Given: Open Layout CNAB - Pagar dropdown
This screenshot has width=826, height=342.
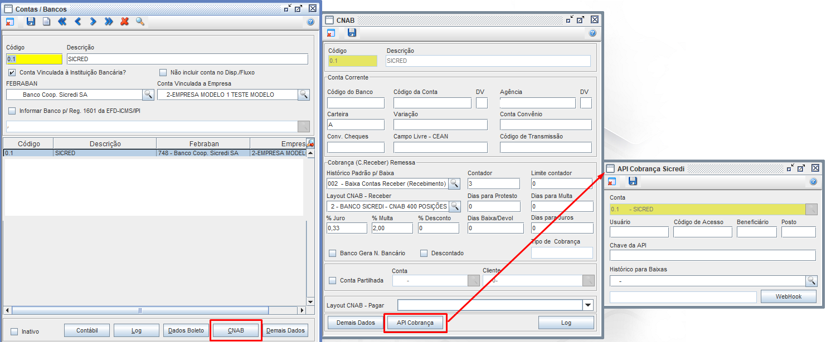Looking at the screenshot, I should click(x=587, y=305).
